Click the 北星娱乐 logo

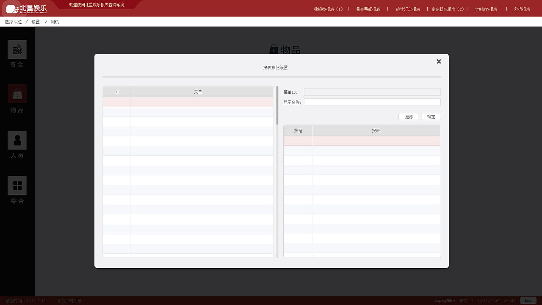[26, 8]
